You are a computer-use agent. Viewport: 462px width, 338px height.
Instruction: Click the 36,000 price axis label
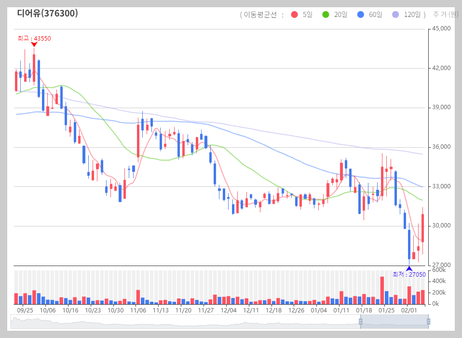coord(441,147)
